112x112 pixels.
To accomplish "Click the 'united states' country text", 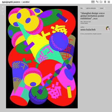I will [x=84, y=23].
